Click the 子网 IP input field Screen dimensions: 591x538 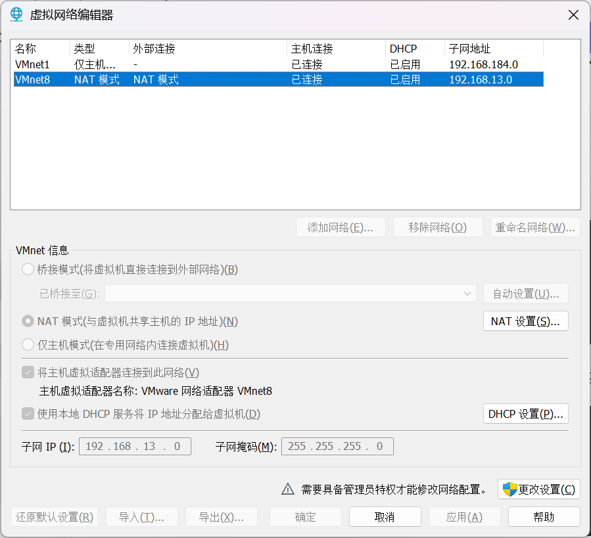click(135, 446)
